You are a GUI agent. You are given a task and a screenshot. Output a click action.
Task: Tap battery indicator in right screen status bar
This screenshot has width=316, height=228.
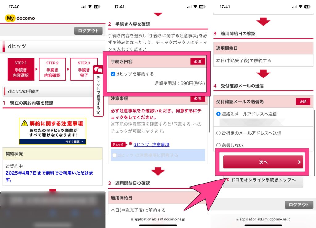(x=308, y=7)
